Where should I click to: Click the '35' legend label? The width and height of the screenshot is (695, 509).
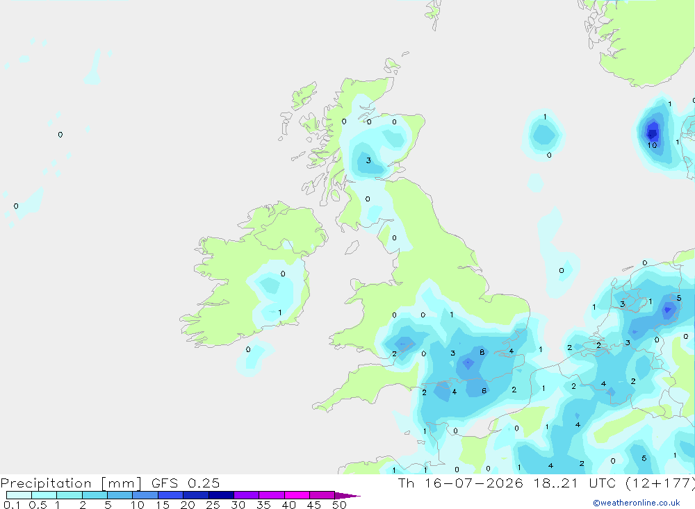click(263, 505)
